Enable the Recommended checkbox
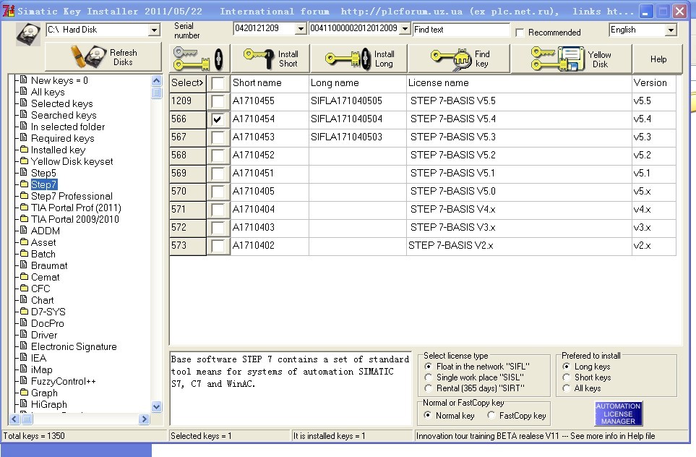Viewport: 696px width, 457px height. [x=520, y=33]
